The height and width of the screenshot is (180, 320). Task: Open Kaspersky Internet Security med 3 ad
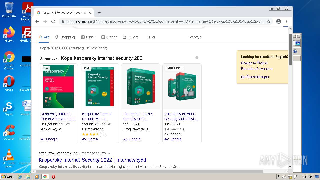(x=97, y=116)
